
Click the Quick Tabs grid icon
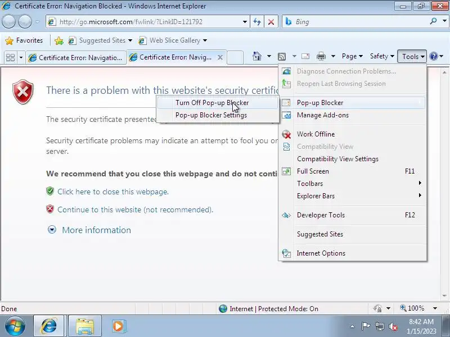[x=10, y=58]
